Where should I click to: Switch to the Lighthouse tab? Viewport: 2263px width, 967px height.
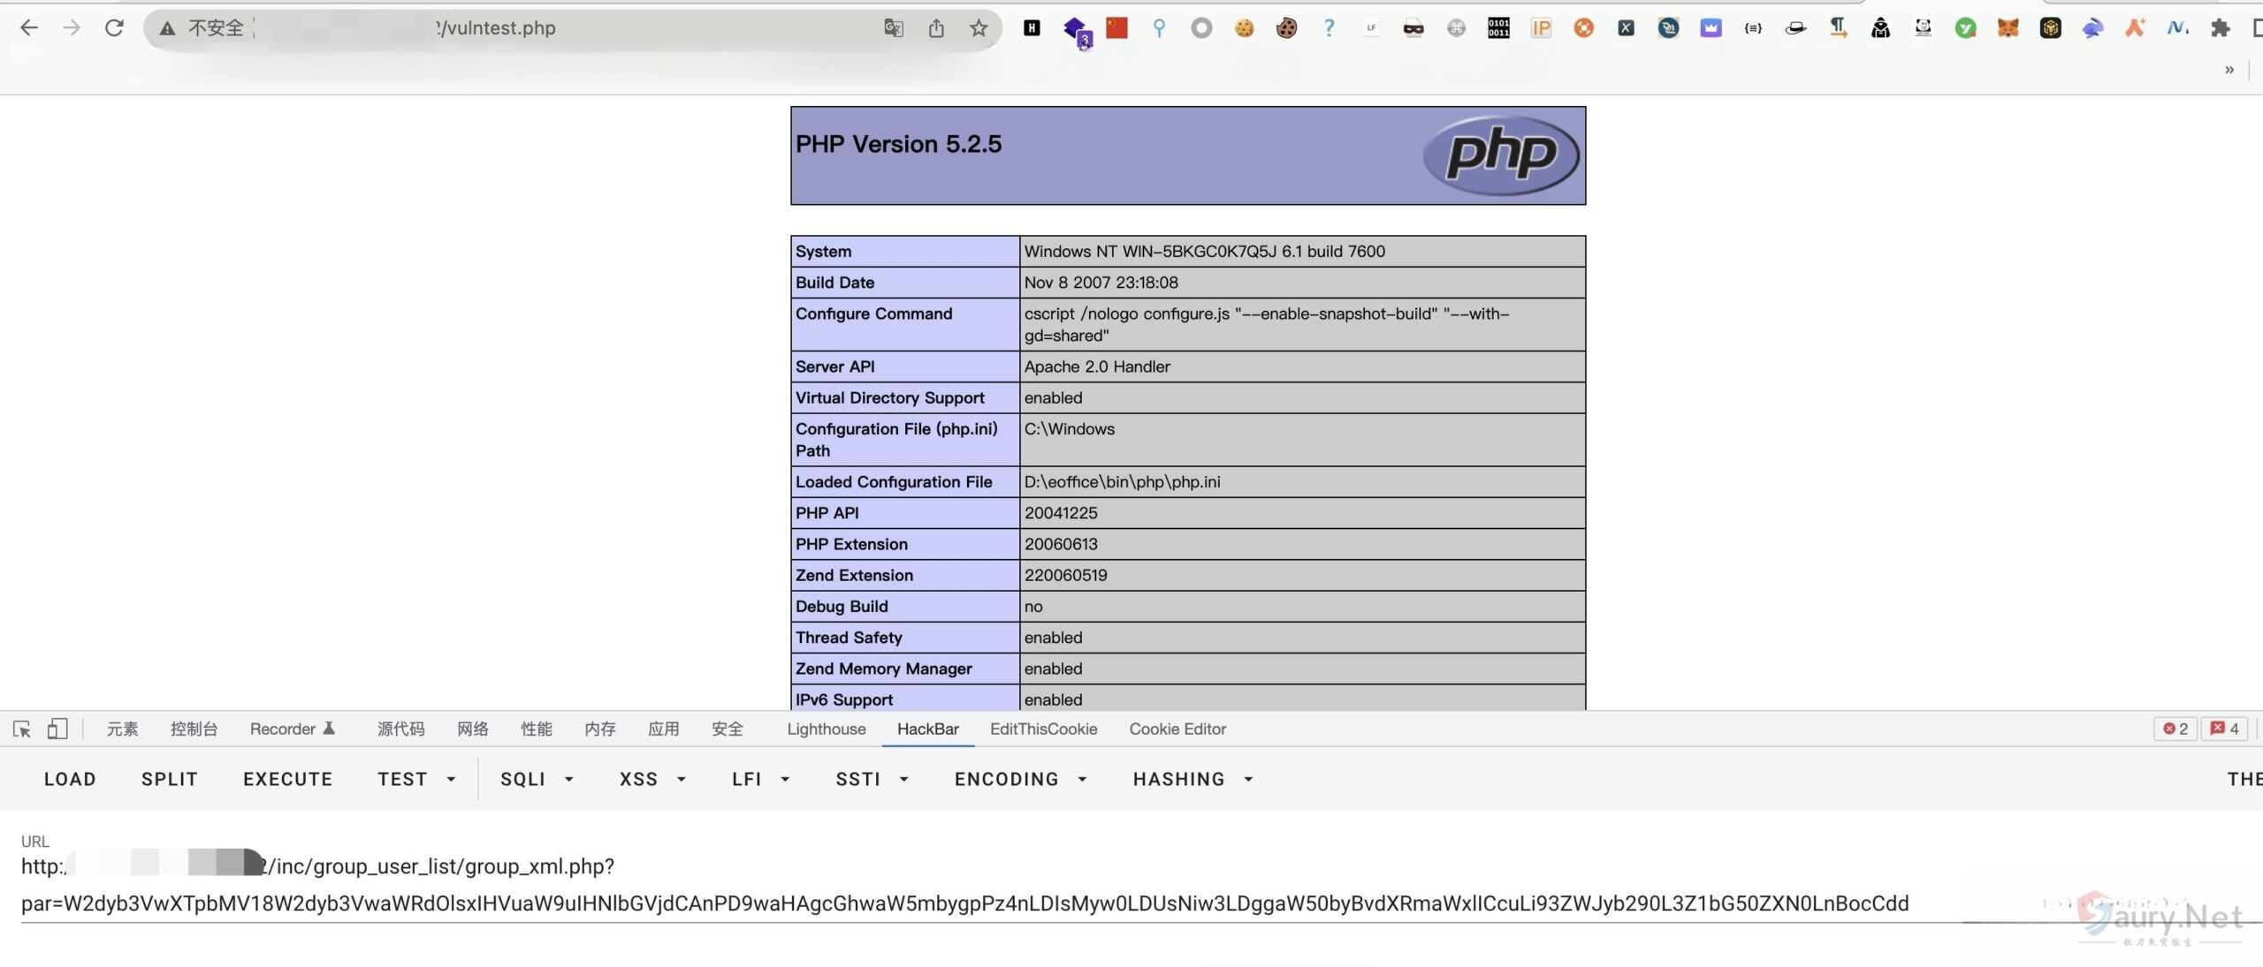[x=826, y=729]
